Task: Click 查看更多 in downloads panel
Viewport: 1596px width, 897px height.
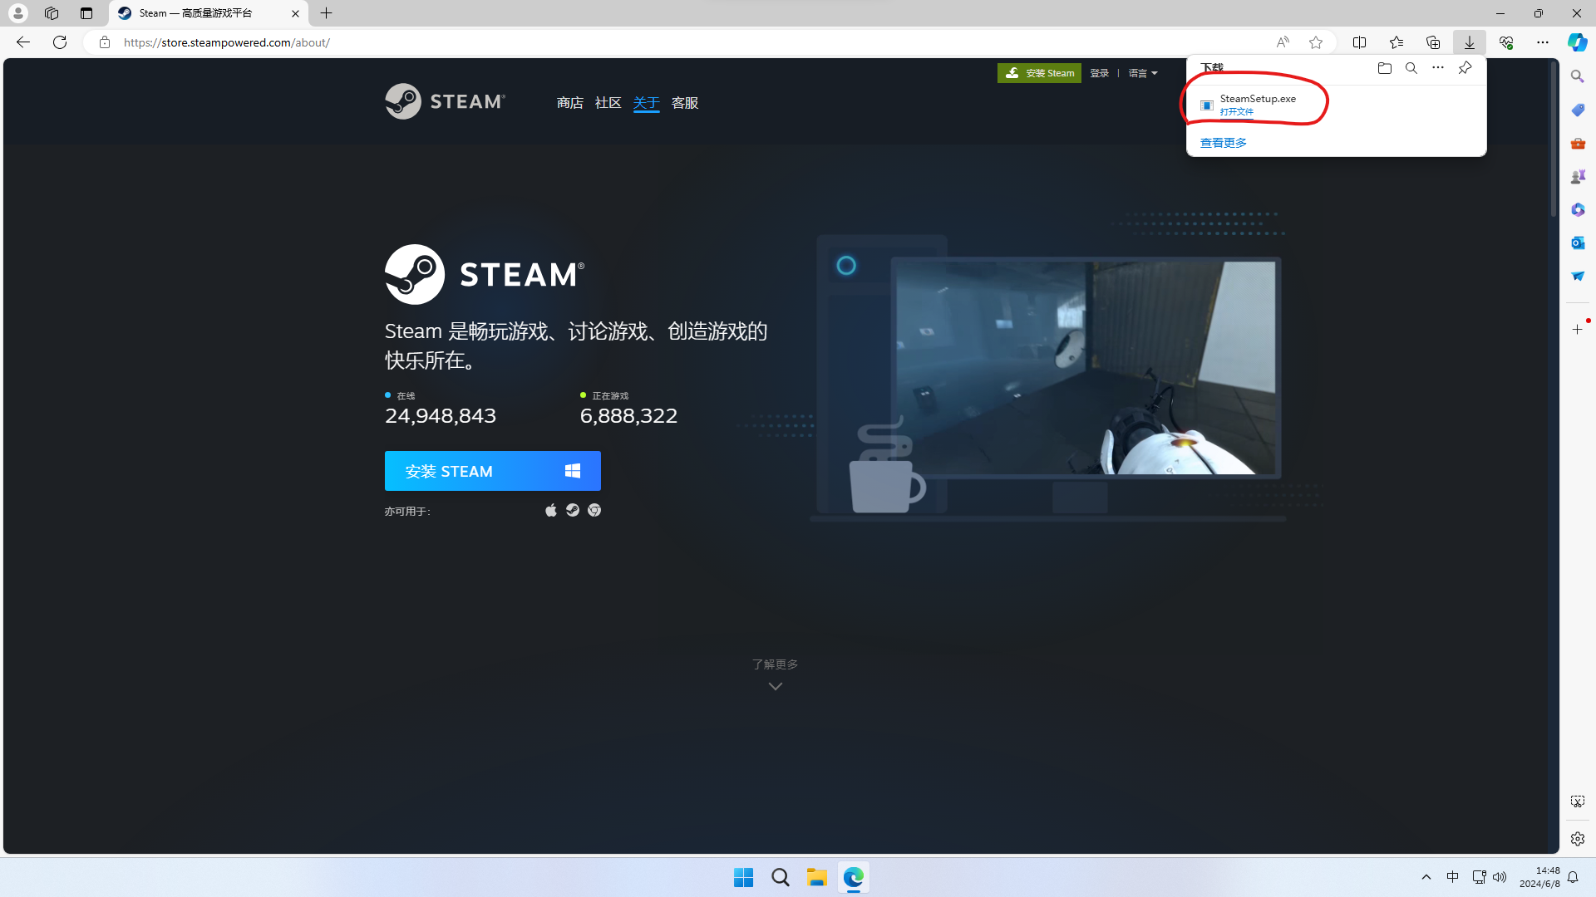Action: pyautogui.click(x=1223, y=143)
